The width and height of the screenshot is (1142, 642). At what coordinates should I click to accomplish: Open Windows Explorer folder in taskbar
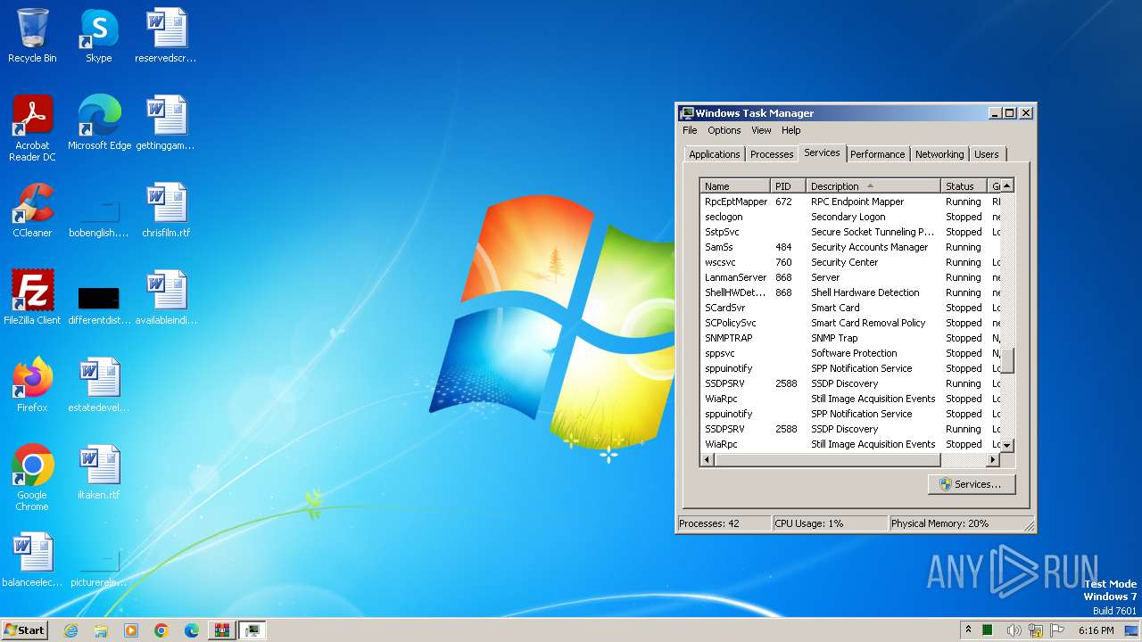click(x=101, y=630)
